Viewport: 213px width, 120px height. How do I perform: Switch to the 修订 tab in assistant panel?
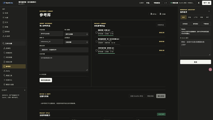(x=207, y=17)
